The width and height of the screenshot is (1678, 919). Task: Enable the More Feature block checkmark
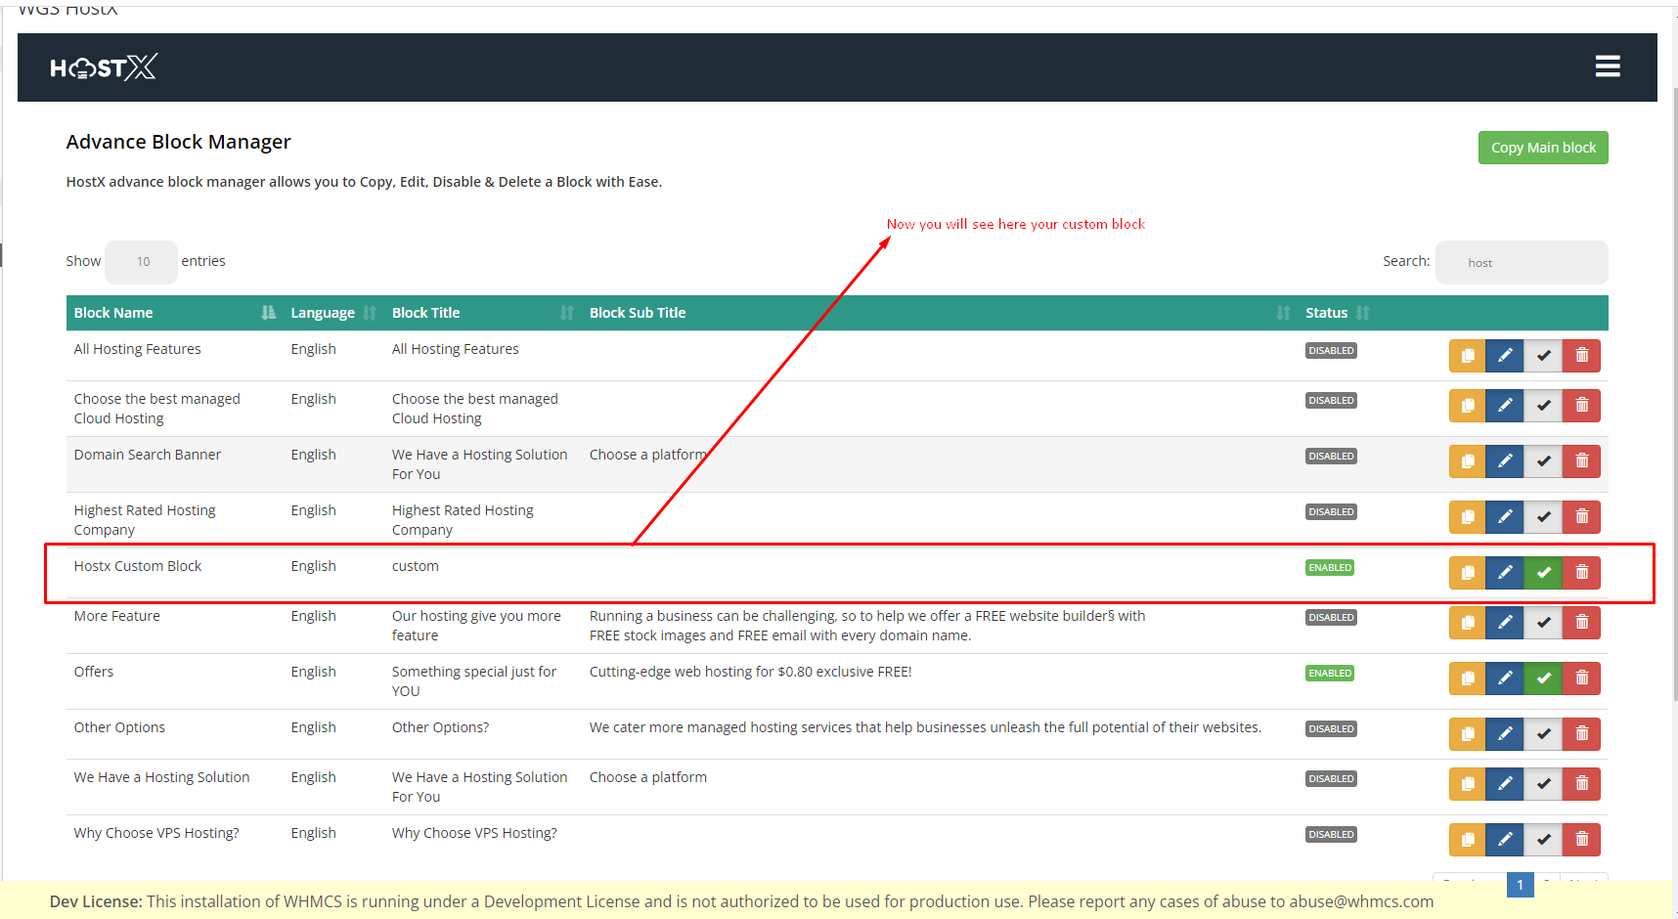tap(1543, 623)
